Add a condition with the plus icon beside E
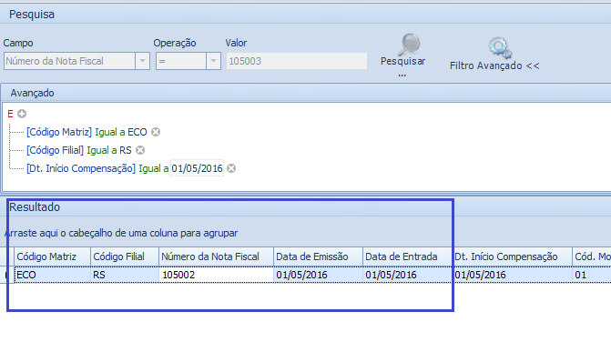The width and height of the screenshot is (611, 342). [x=22, y=114]
